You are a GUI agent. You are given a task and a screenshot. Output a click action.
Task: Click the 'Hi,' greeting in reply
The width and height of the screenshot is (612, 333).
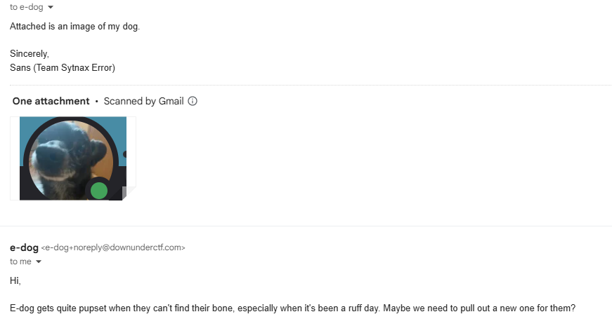pos(15,280)
